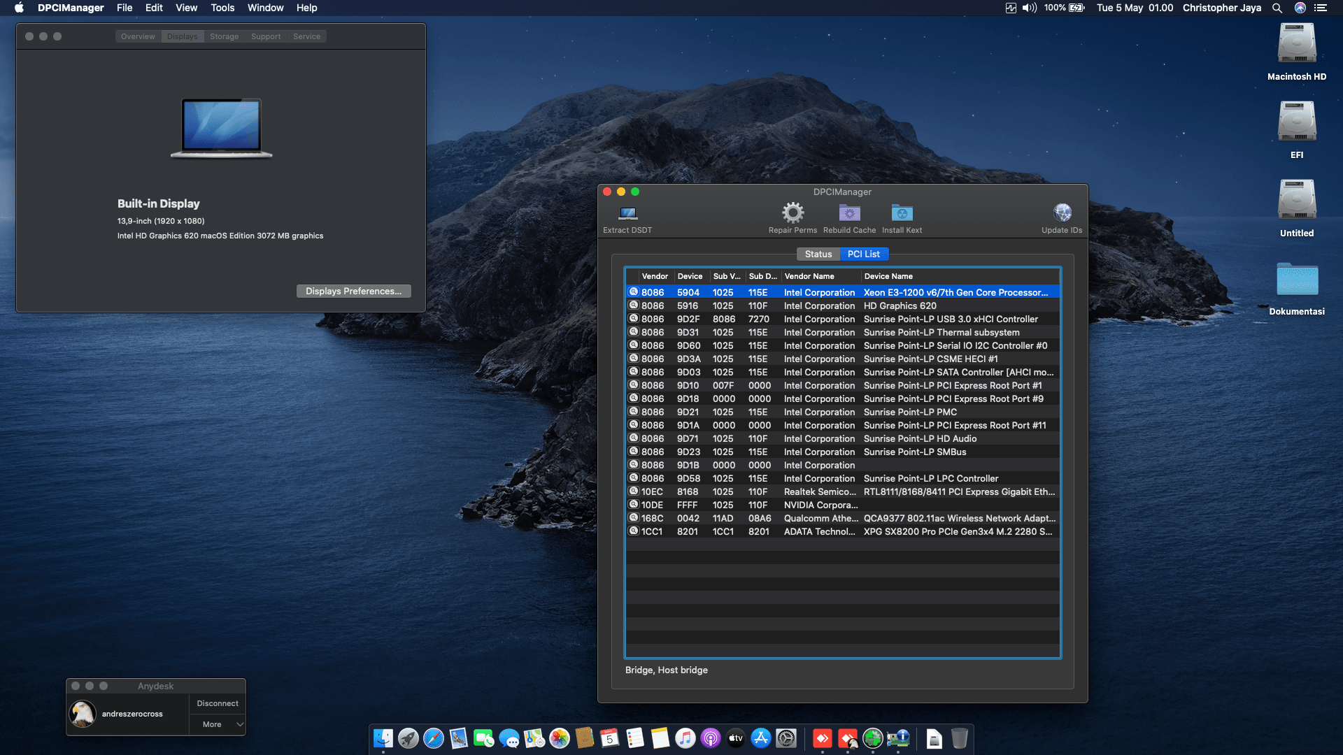Viewport: 1343px width, 755px height.
Task: Open the Dokumentasi desktop folder
Action: 1297,279
